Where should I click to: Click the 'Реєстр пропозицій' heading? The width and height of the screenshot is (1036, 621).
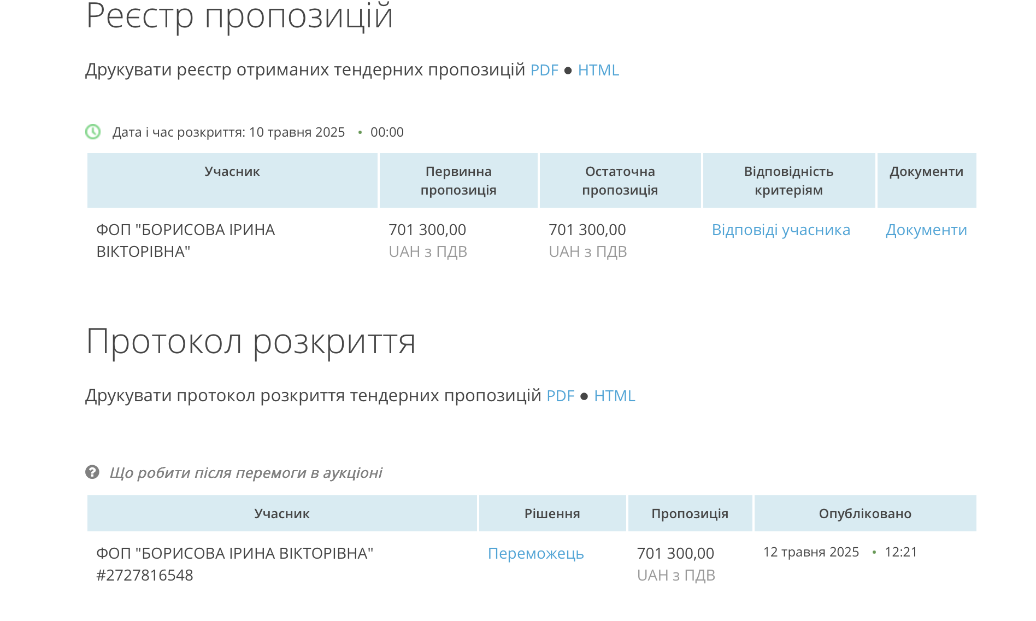click(x=239, y=16)
